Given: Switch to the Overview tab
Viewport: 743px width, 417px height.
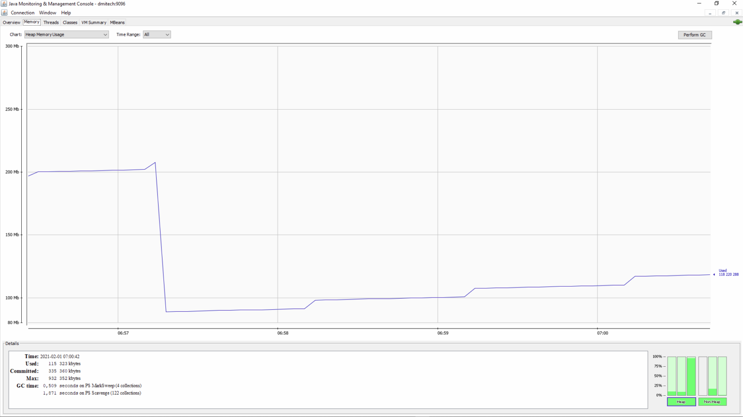Looking at the screenshot, I should click(x=11, y=23).
